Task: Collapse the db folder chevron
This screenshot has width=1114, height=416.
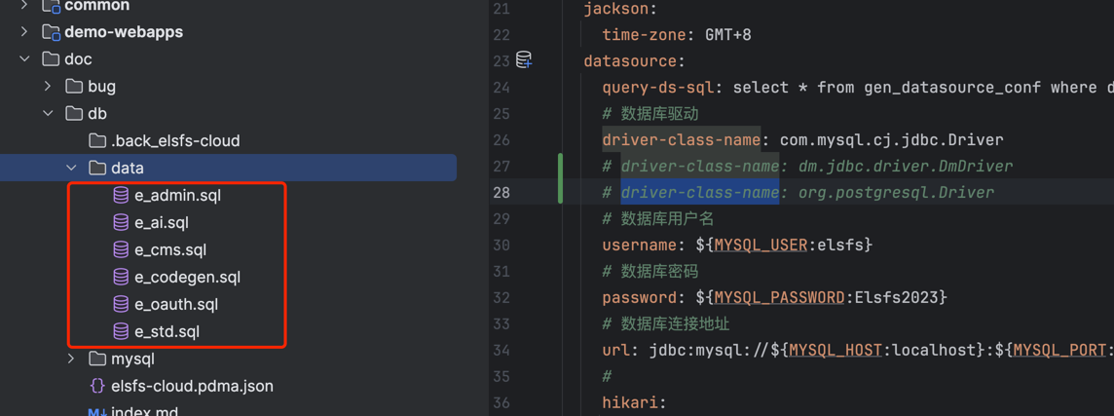Action: [x=49, y=113]
